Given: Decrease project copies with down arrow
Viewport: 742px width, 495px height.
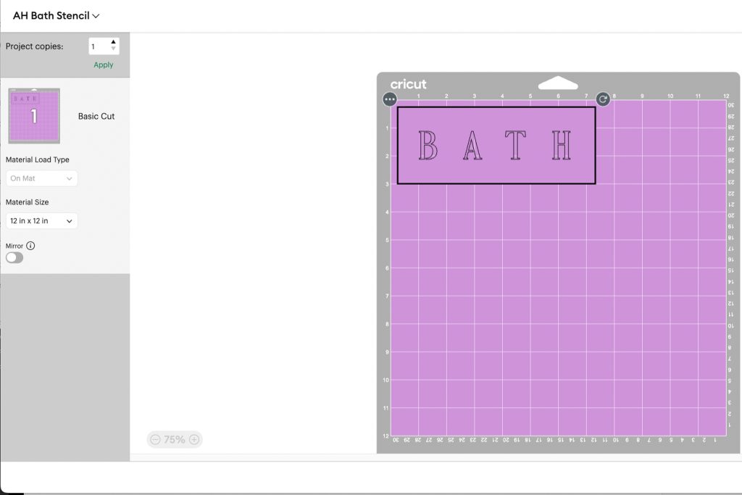Looking at the screenshot, I should click(113, 50).
